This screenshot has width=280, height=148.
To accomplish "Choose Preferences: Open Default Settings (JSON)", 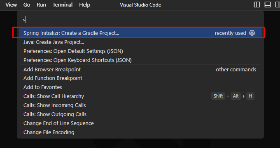I will pyautogui.click(x=140, y=51).
